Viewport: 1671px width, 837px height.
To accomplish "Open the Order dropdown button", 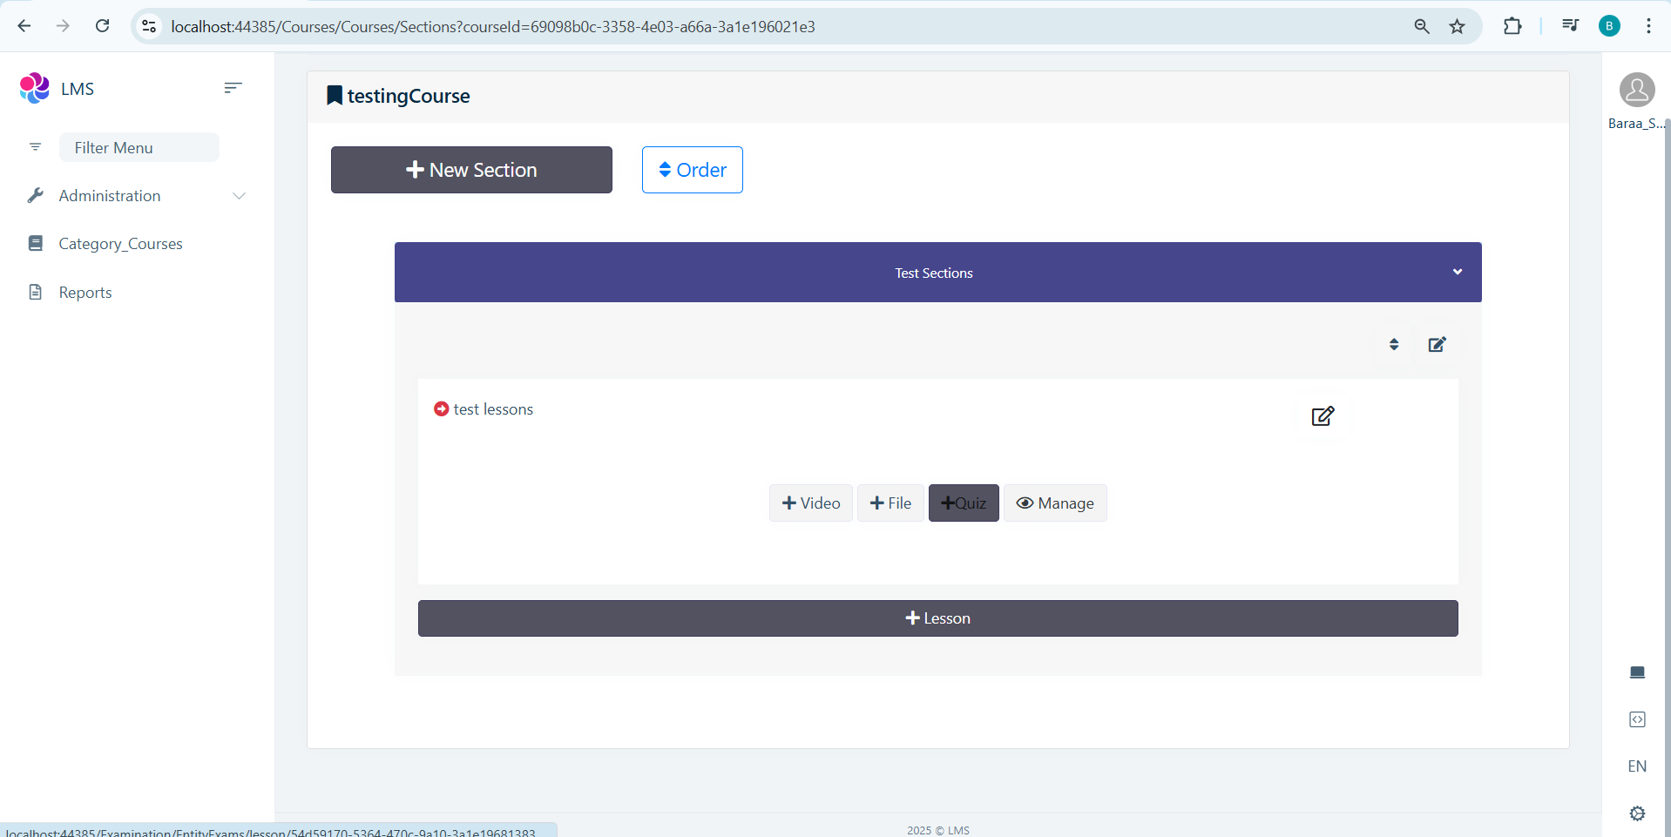I will [691, 170].
